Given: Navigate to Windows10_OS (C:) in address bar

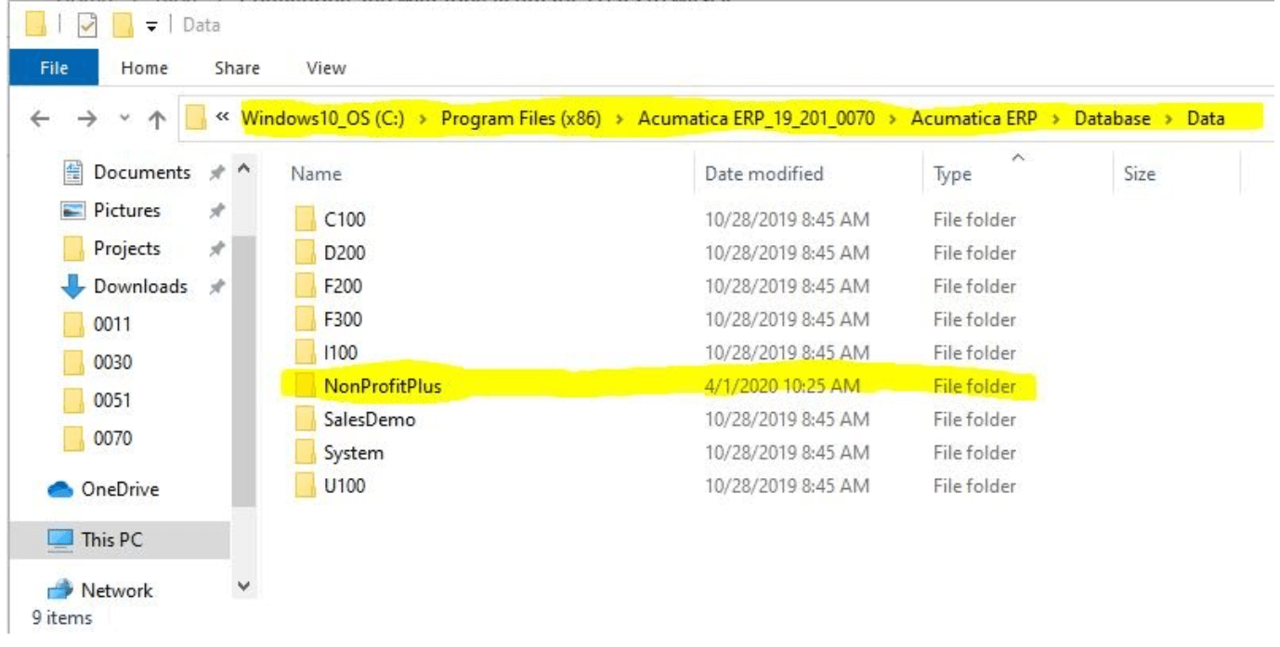Looking at the screenshot, I should (322, 118).
